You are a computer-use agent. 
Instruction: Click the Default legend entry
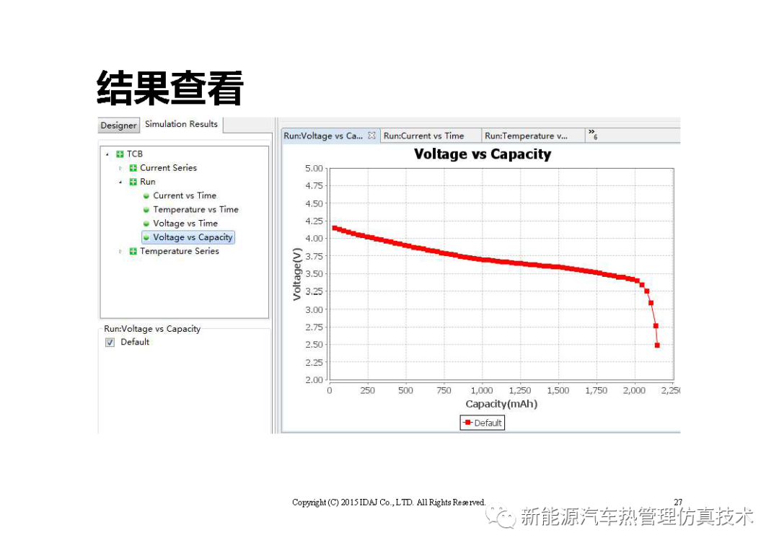pyautogui.click(x=483, y=423)
